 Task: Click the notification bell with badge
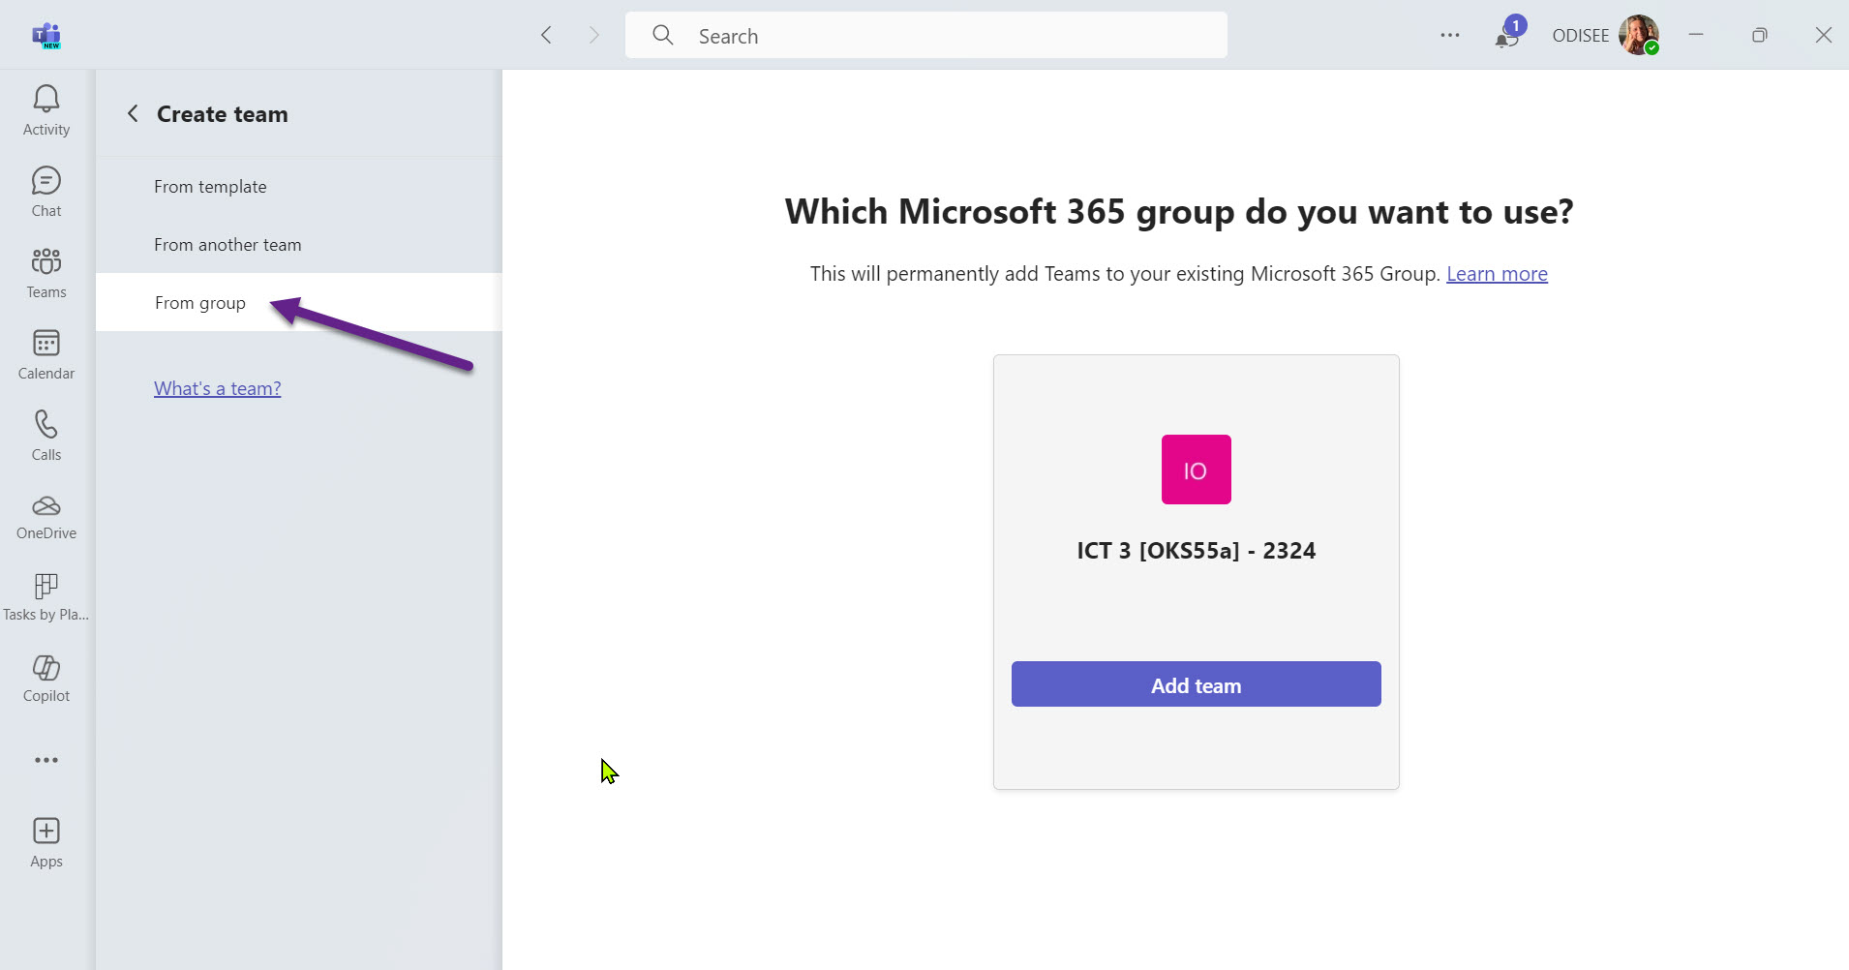point(1508,34)
